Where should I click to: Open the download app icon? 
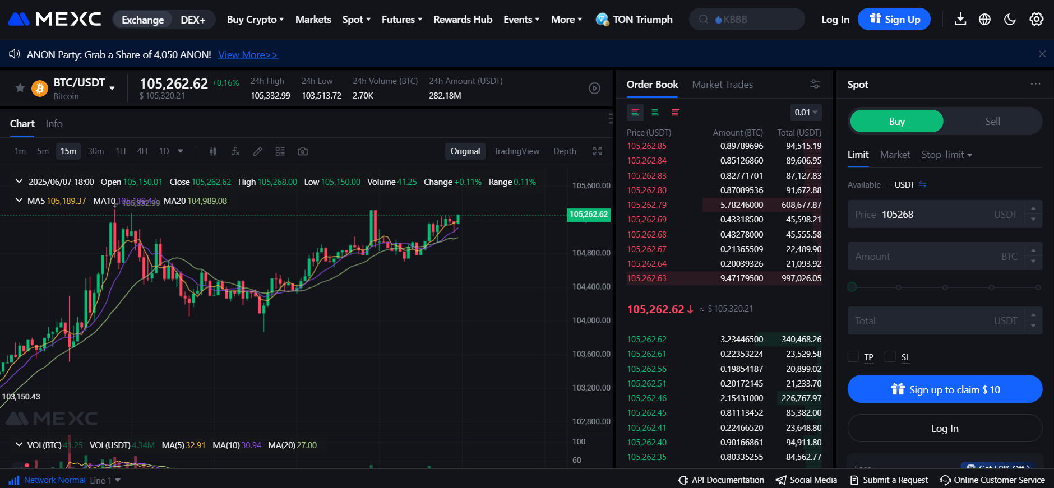(960, 20)
